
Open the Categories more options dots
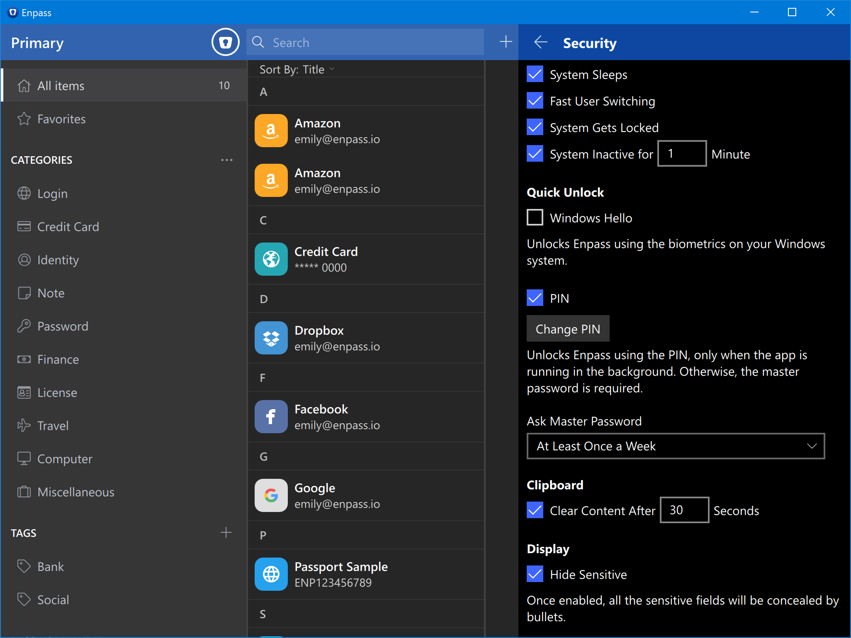click(226, 160)
